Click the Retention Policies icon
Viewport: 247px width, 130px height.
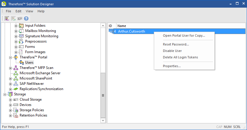(x=16, y=115)
